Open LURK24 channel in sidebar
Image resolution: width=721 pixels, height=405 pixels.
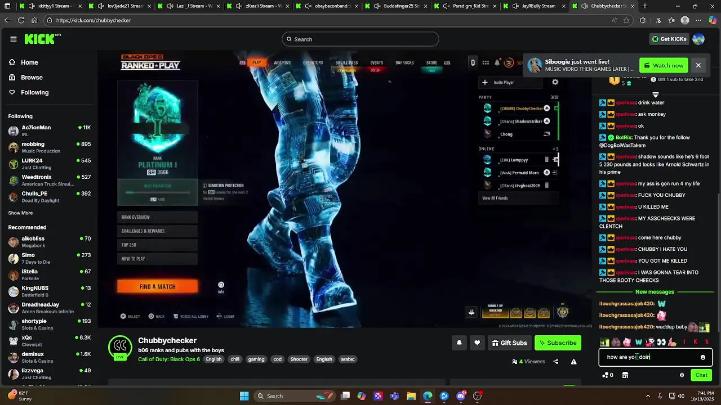[x=49, y=164]
